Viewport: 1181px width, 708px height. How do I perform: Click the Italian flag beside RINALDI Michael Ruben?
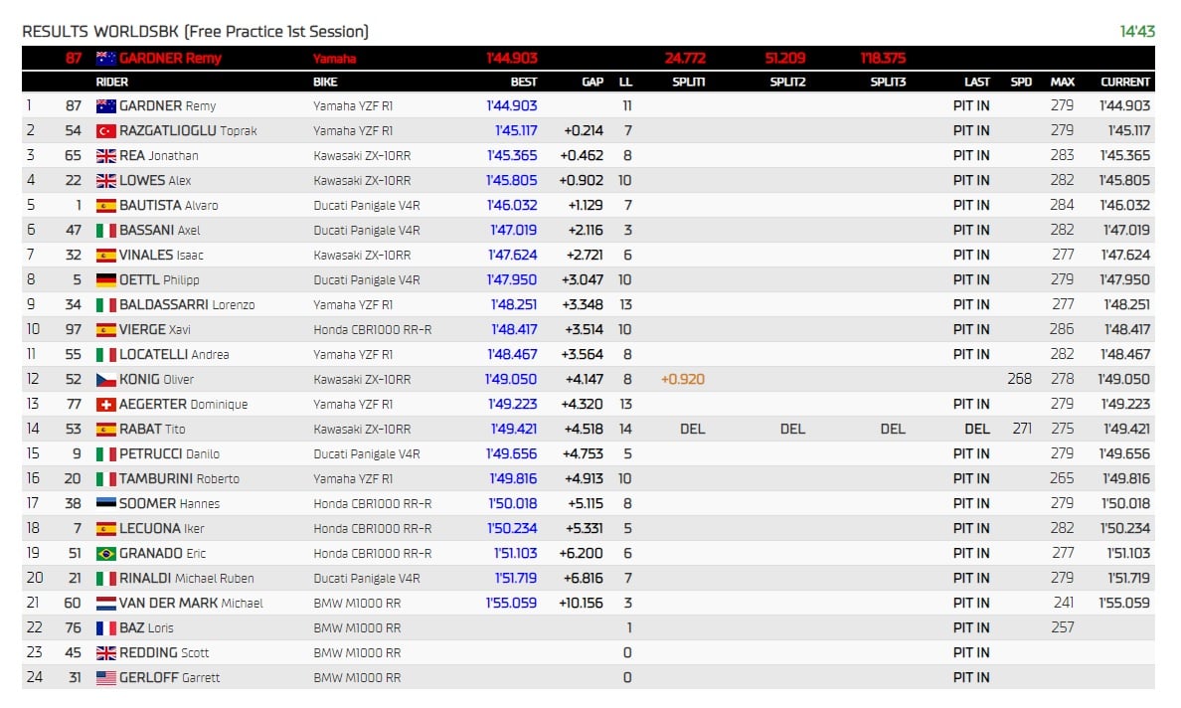[x=106, y=579]
